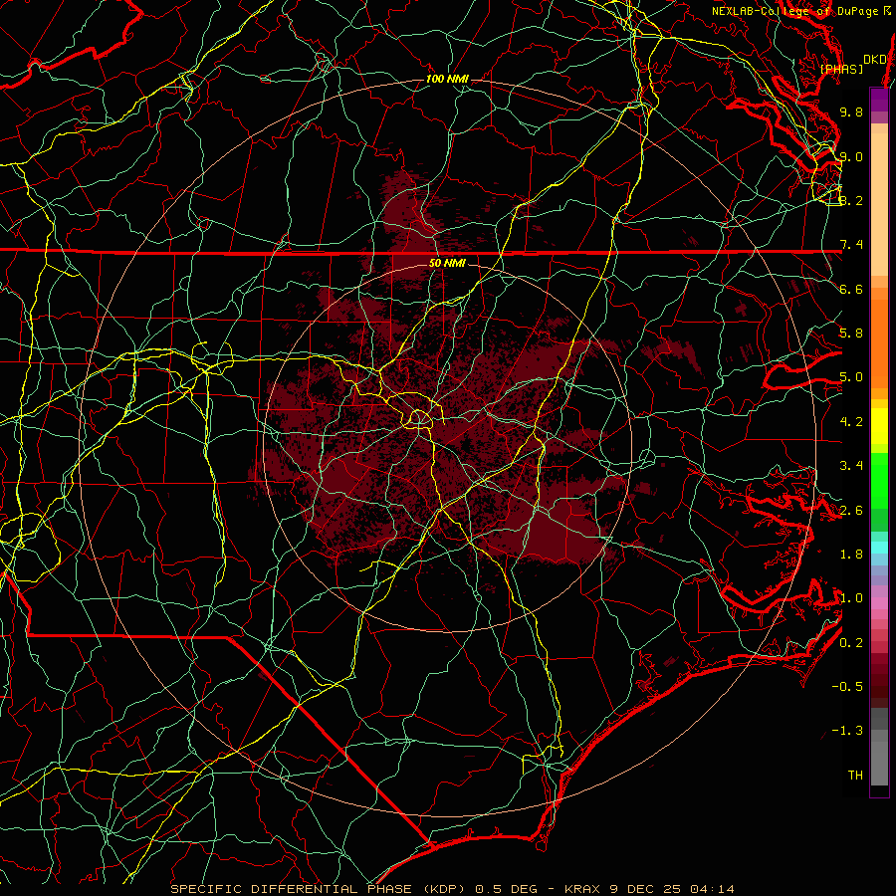Click the purple swatch atop the color bar
The image size is (896, 896).
[x=879, y=100]
